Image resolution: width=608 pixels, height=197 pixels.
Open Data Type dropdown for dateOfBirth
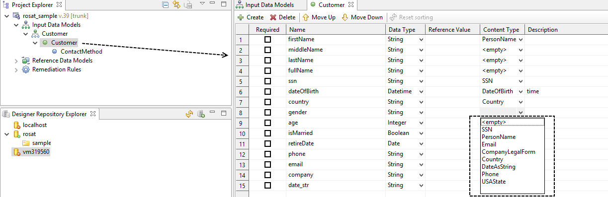click(421, 91)
